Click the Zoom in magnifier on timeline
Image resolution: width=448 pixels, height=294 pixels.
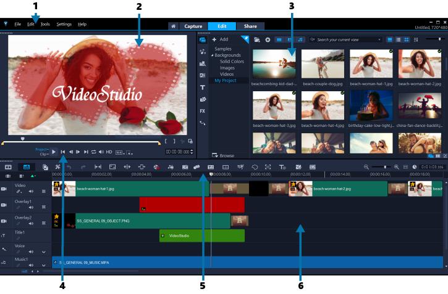pos(396,167)
